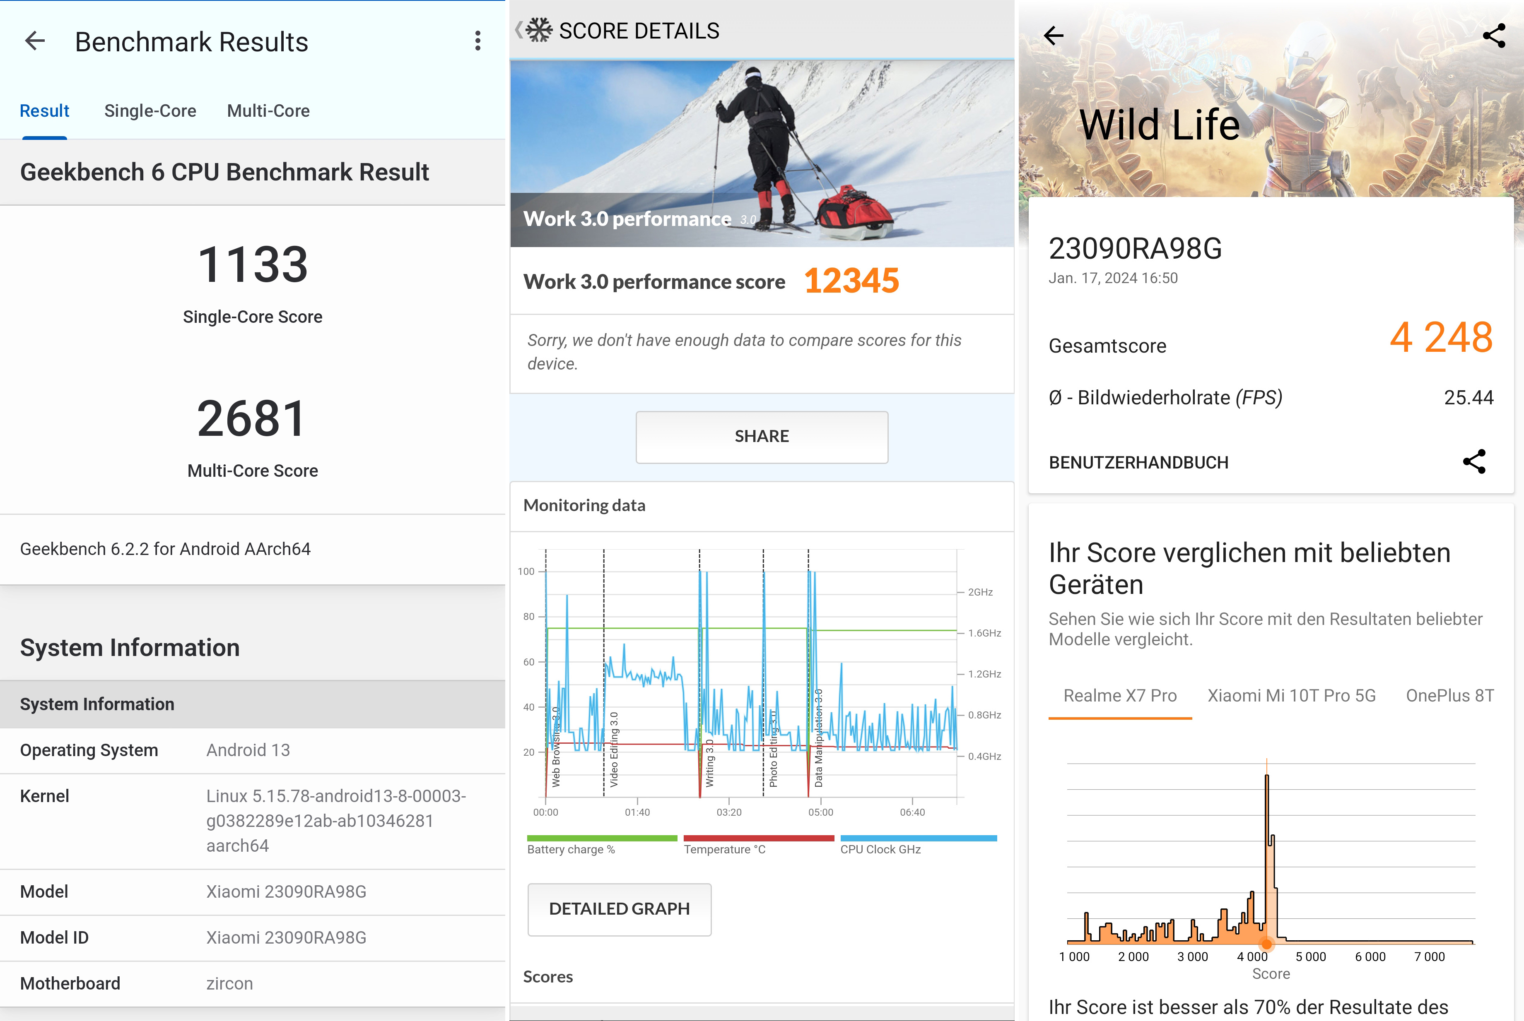Click the small back chevron before SCORE DETAILS
This screenshot has height=1021, width=1524.
coord(518,30)
